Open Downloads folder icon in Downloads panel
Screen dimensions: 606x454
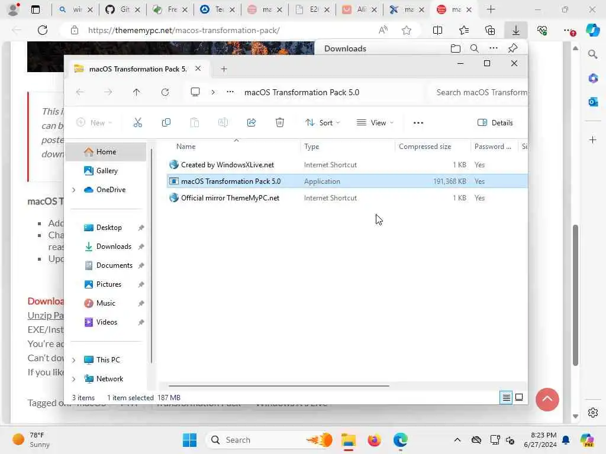(456, 48)
